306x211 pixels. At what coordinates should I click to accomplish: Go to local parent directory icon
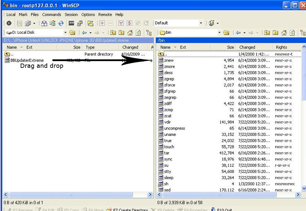(113, 32)
